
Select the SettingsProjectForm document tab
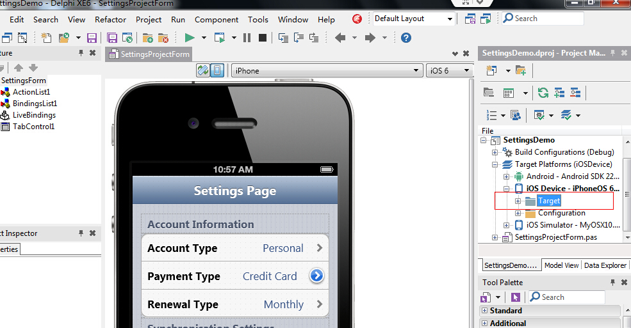149,54
